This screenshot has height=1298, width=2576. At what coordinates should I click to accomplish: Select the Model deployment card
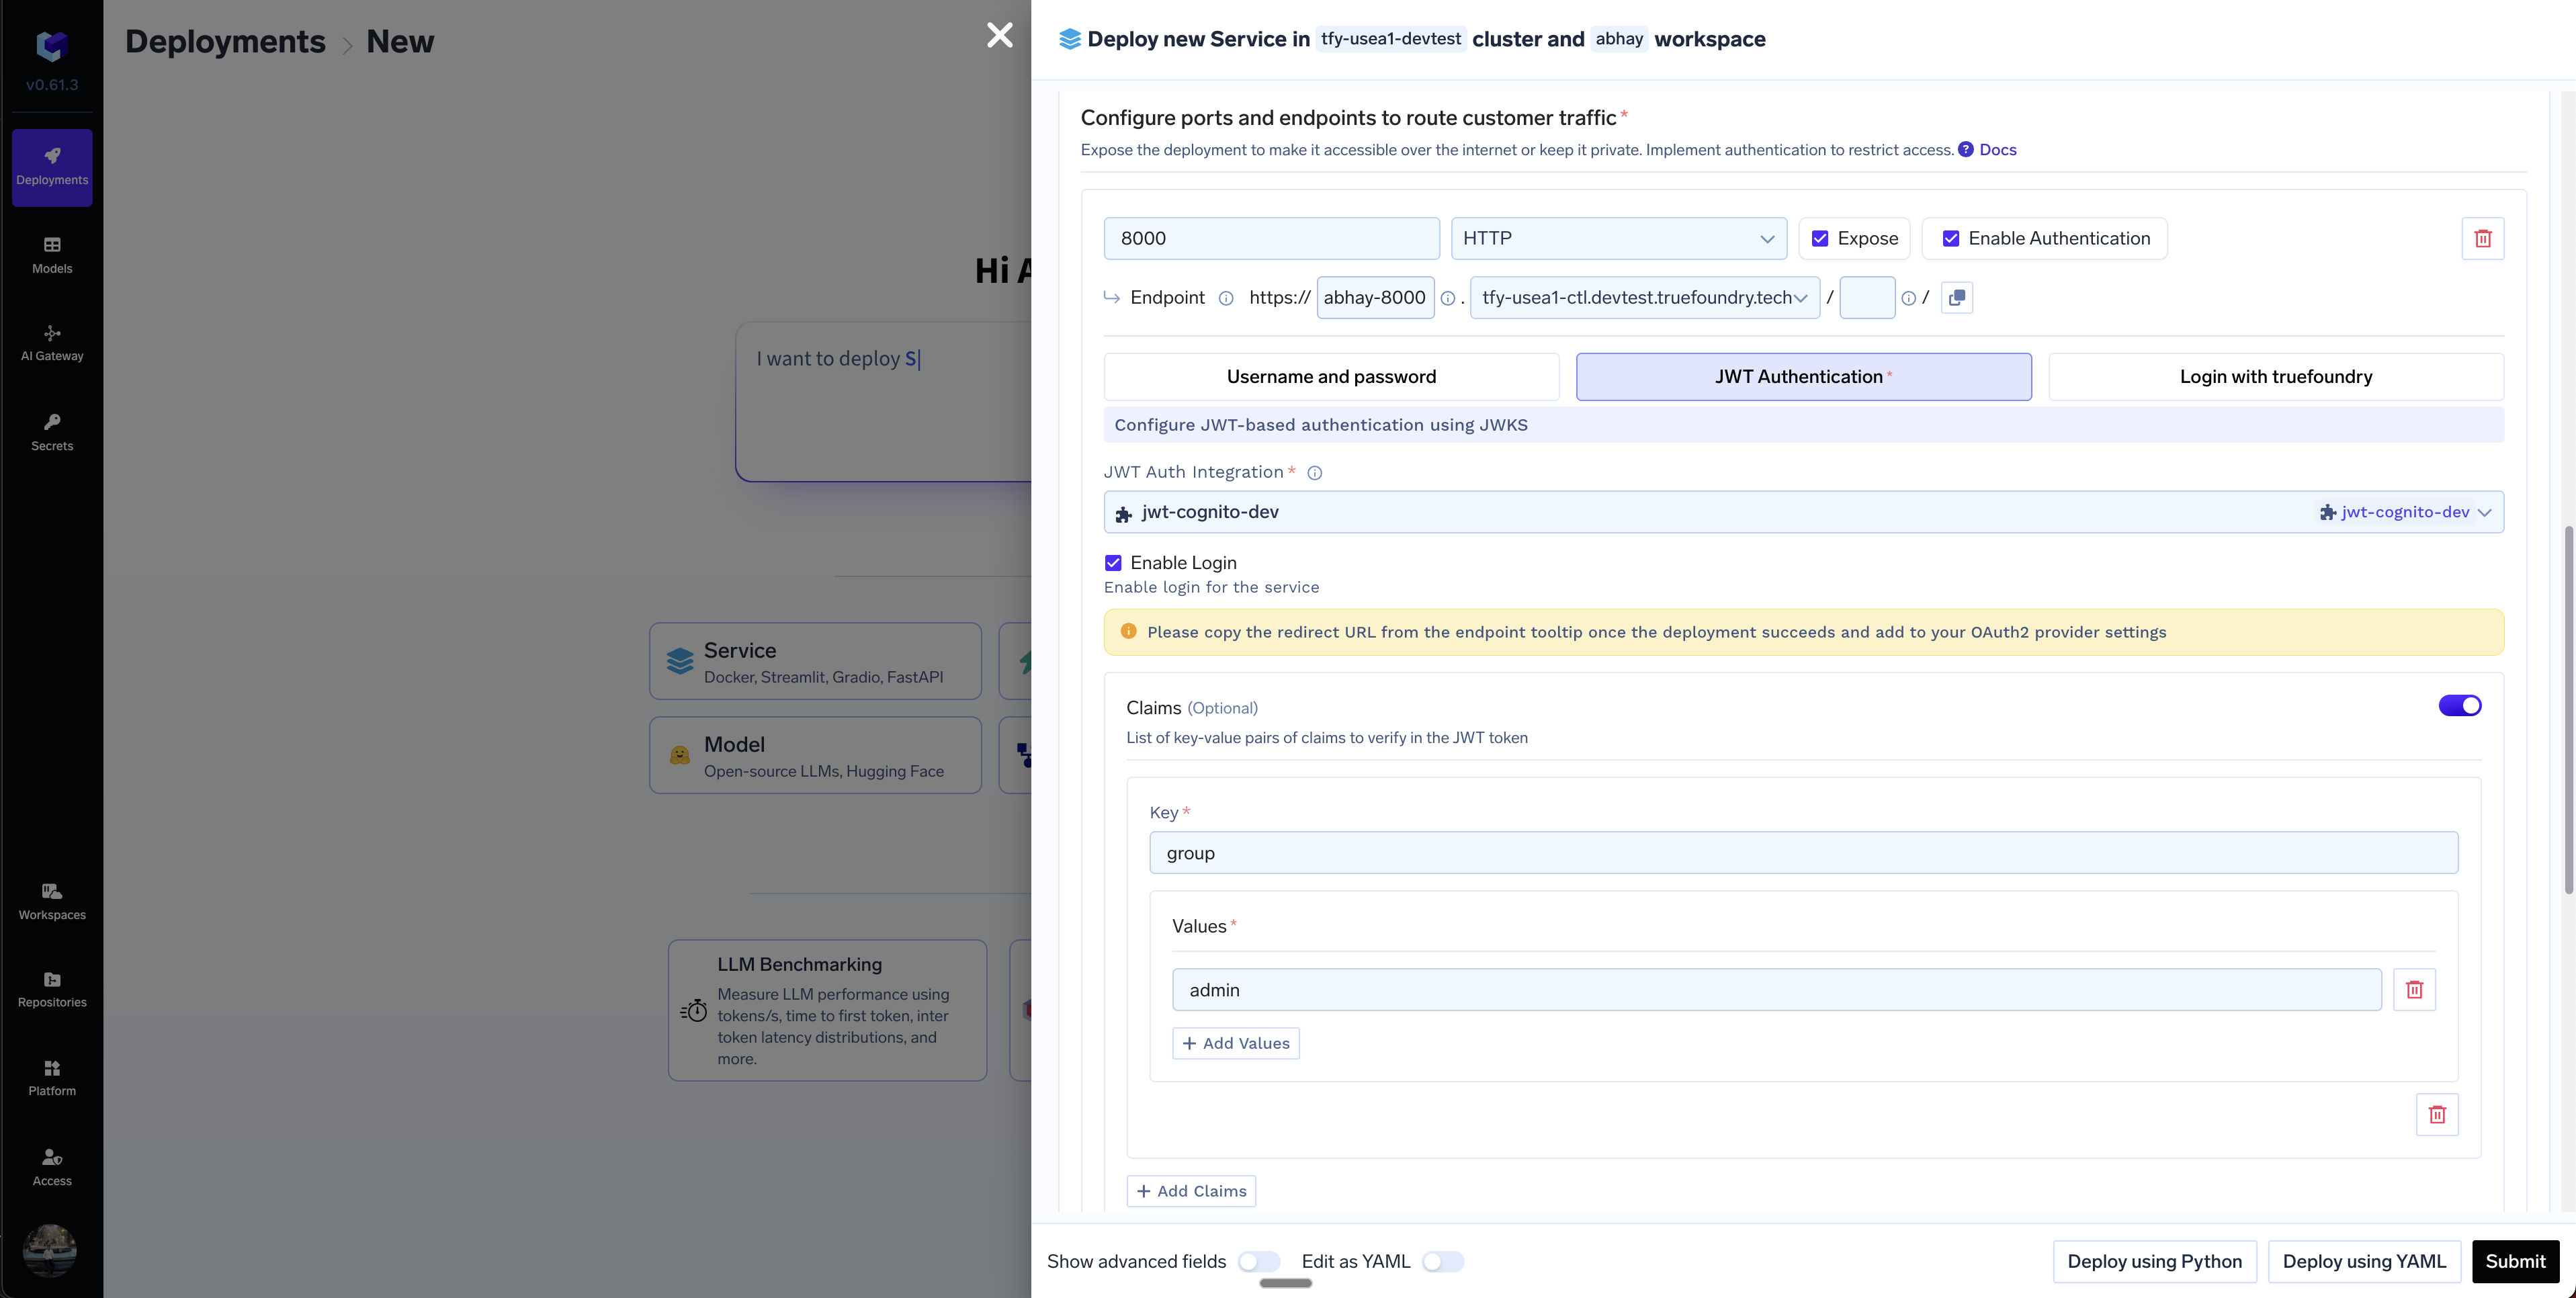(x=815, y=755)
